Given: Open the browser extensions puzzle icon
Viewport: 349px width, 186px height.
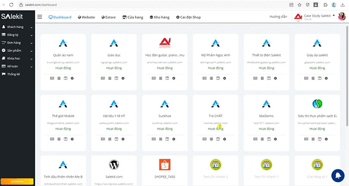Looking at the screenshot, I should [x=325, y=5].
